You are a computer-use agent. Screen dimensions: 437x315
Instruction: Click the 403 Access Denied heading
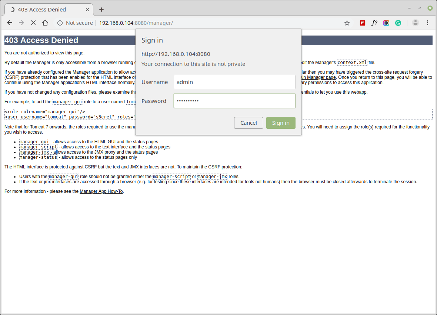click(x=41, y=40)
